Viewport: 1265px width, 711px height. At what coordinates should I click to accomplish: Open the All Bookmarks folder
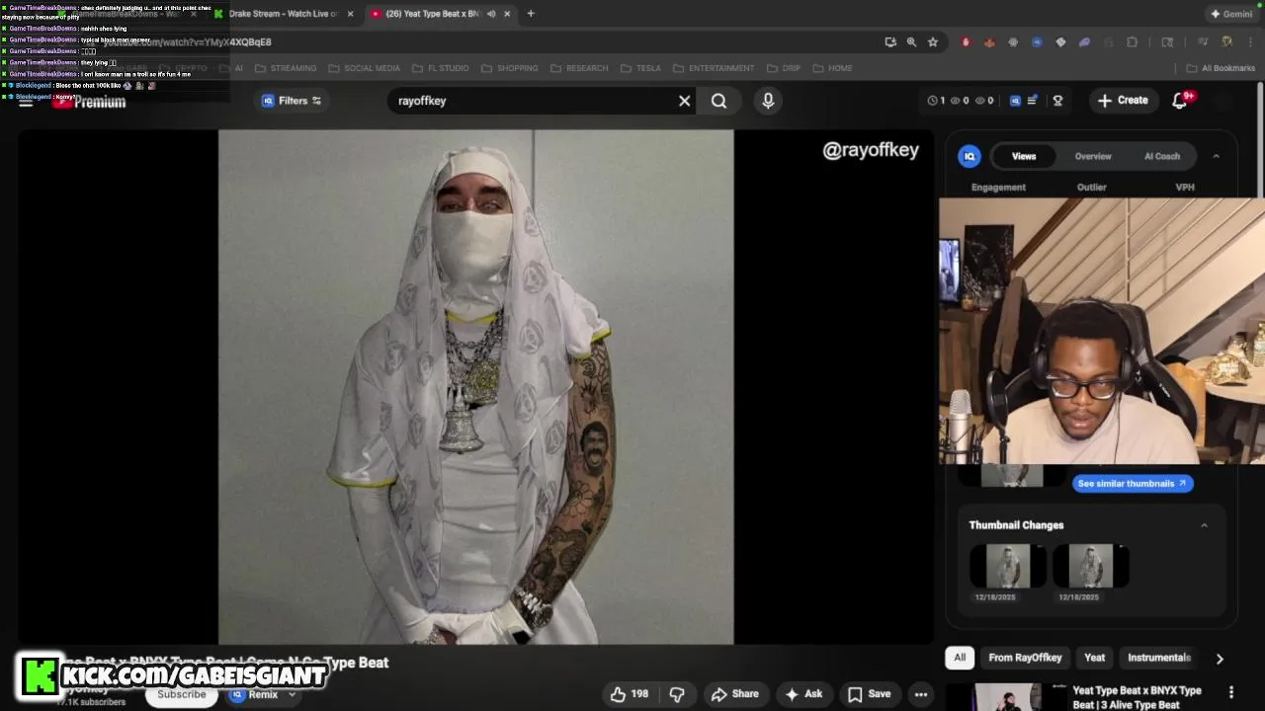pyautogui.click(x=1221, y=68)
